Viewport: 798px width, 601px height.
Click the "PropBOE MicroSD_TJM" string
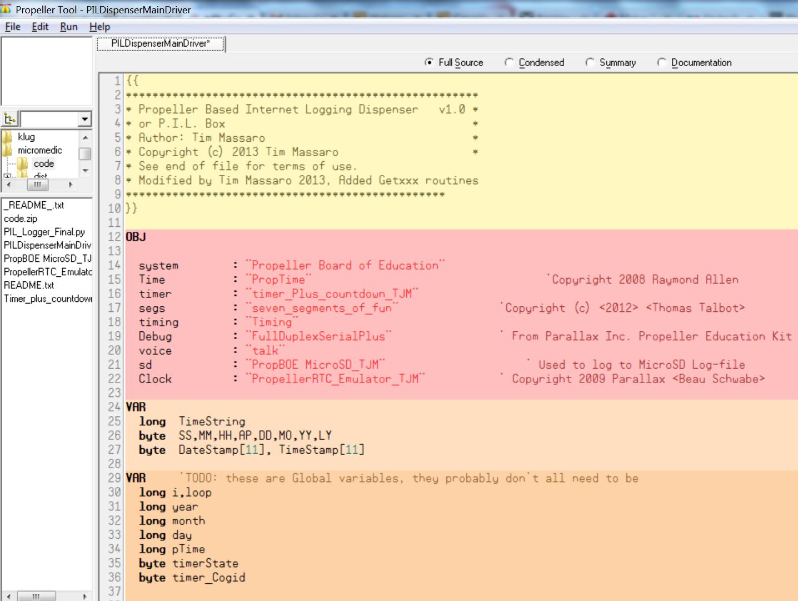[x=316, y=364]
